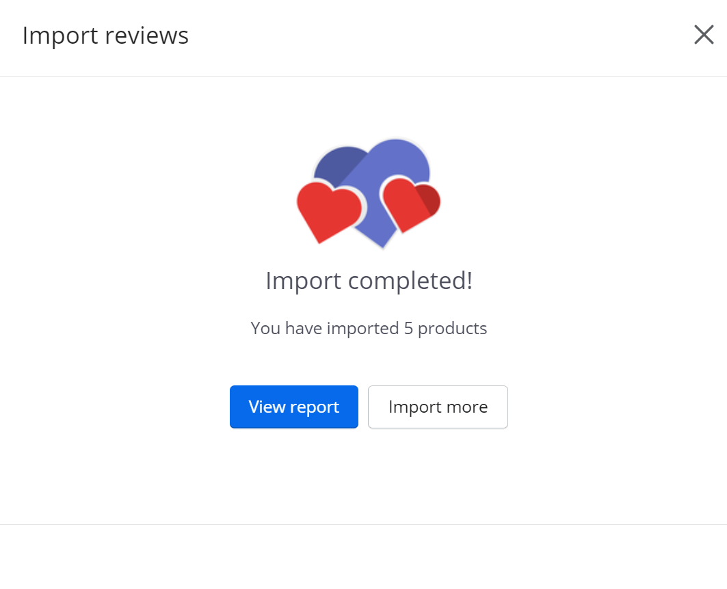Image resolution: width=727 pixels, height=589 pixels.
Task: Click the 'You have imported 5 products' message
Action: tap(369, 328)
